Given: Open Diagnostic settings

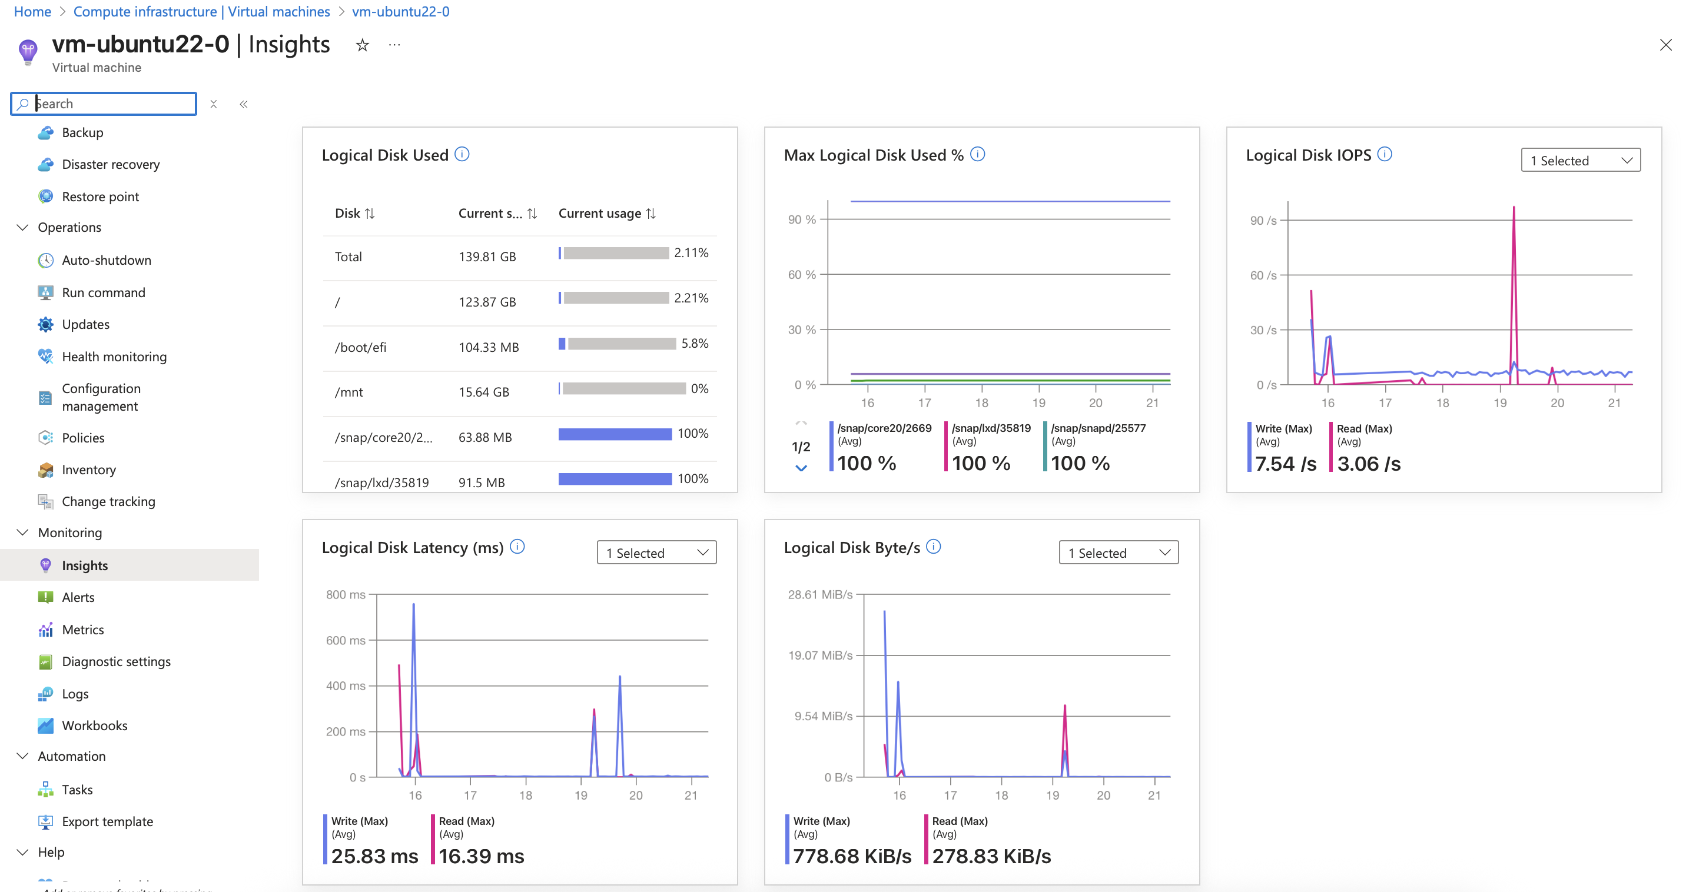Looking at the screenshot, I should point(116,661).
